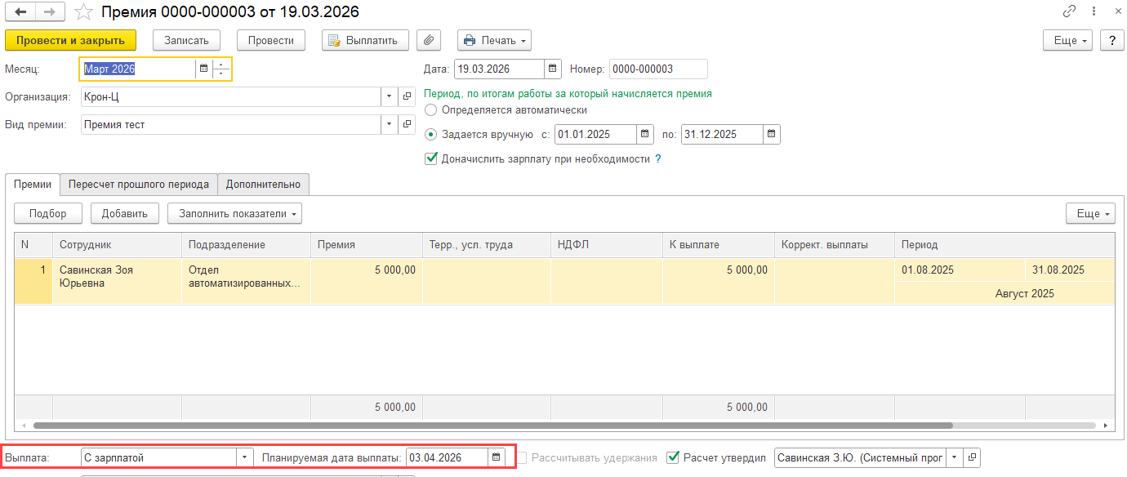Expand the Выплата С зарплатой dropdown

pos(244,458)
